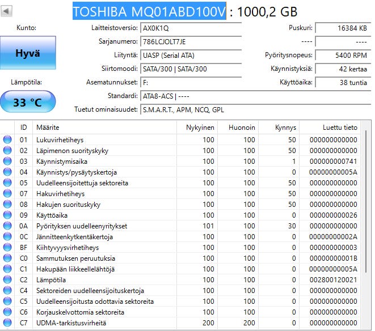Click status orb for Uudelleensijoitettuja sektoreita row
The height and width of the screenshot is (331, 375).
pyautogui.click(x=7, y=183)
